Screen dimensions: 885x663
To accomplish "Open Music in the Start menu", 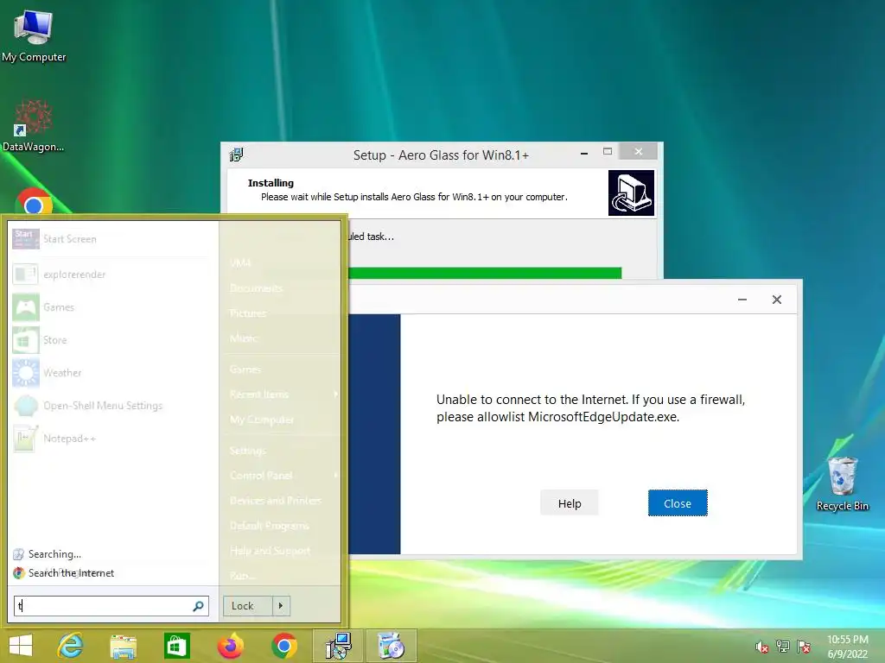I will [x=243, y=338].
